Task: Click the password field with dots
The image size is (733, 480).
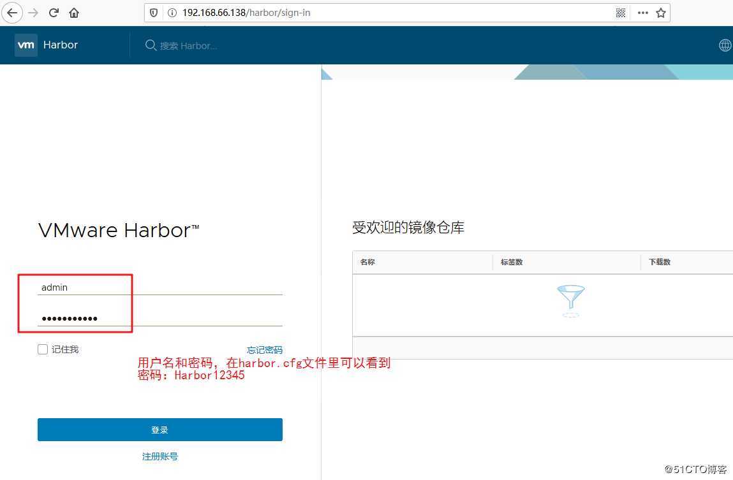Action: (160, 319)
